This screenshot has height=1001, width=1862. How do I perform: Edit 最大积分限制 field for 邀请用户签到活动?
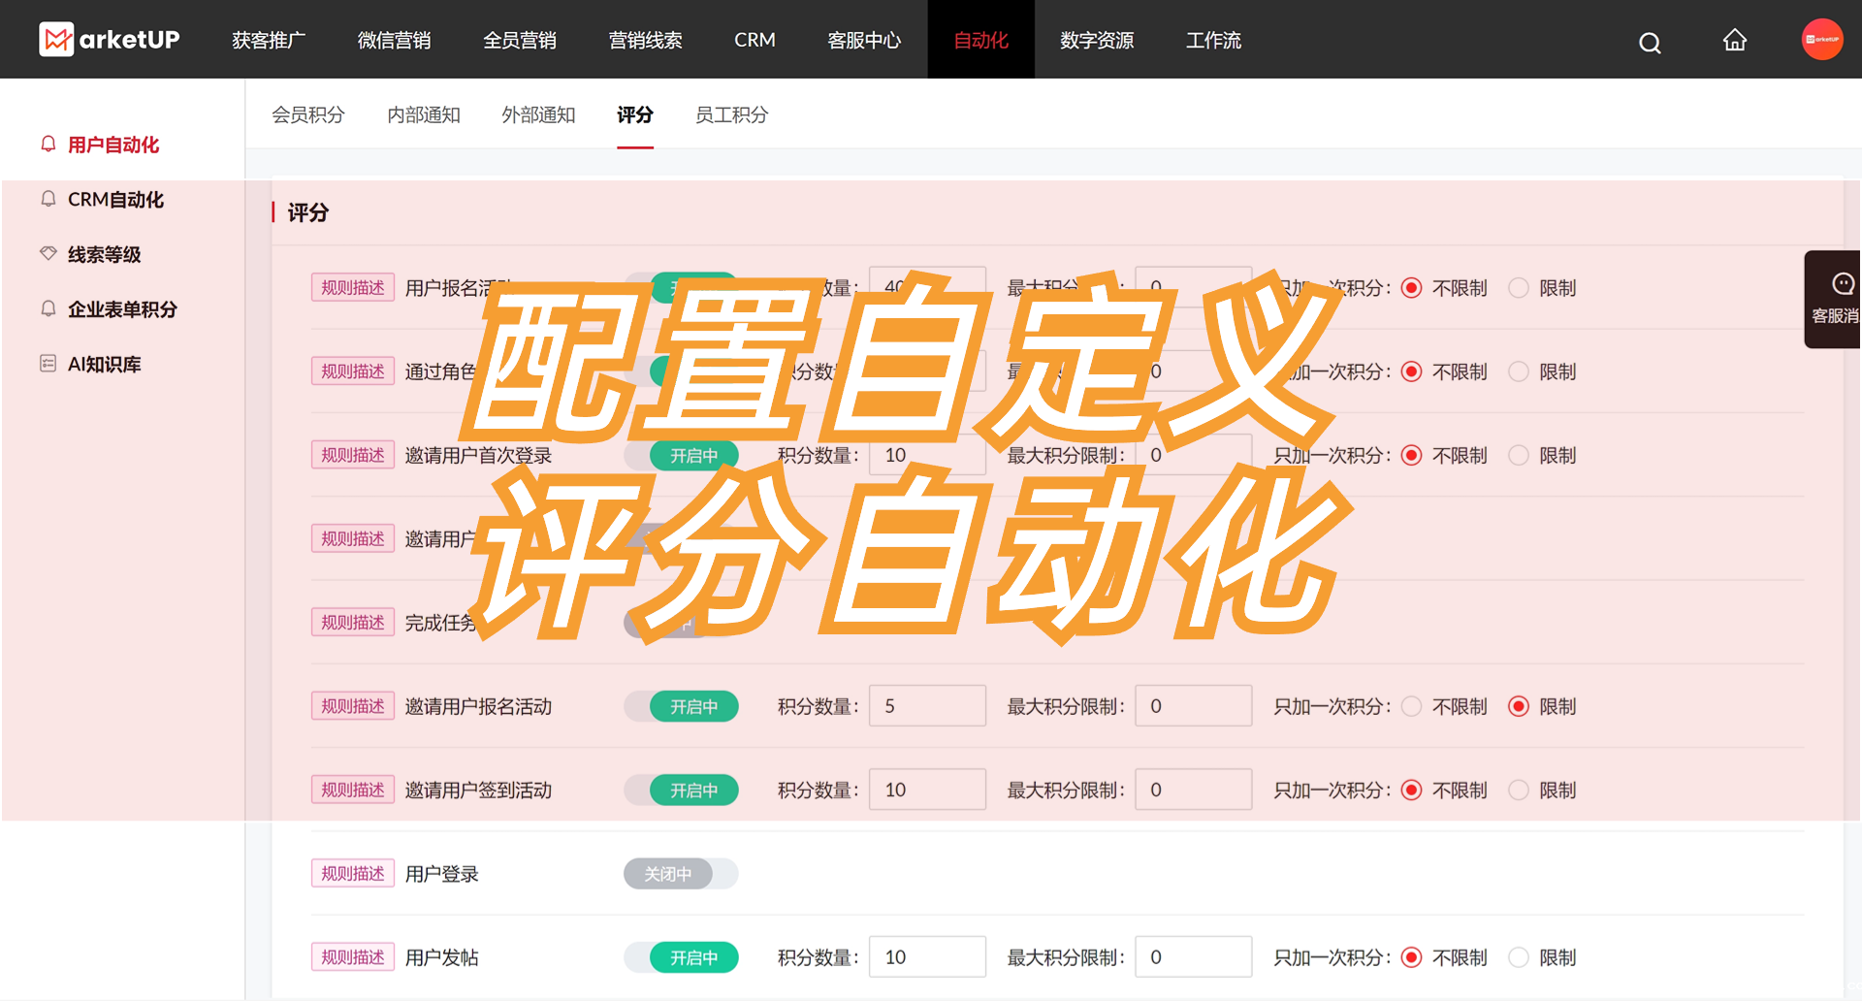pyautogui.click(x=1194, y=790)
